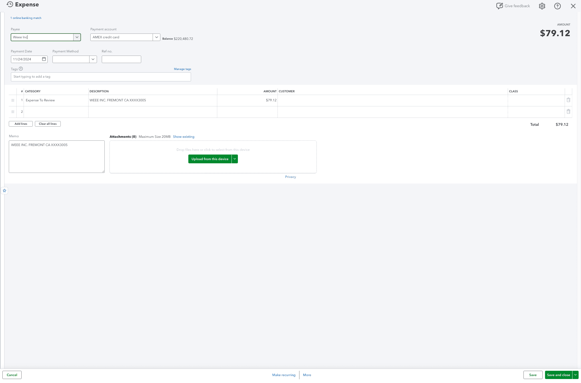581x383 pixels.
Task: Open the Payment Method dropdown
Action: pyautogui.click(x=93, y=59)
